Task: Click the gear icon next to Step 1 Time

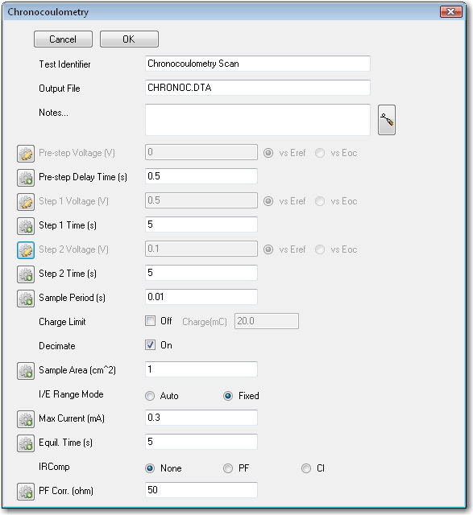Action: tap(26, 225)
